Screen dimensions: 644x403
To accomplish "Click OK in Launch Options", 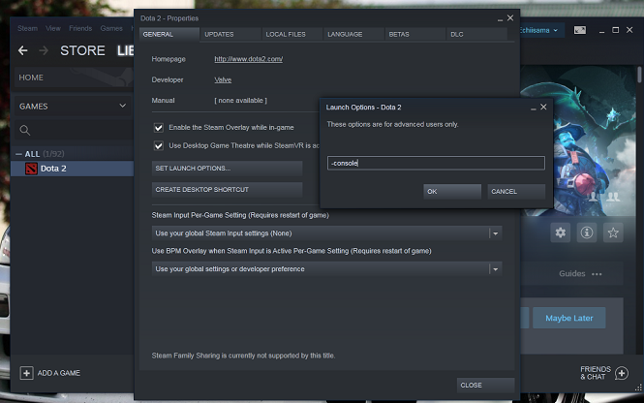I will pos(452,192).
